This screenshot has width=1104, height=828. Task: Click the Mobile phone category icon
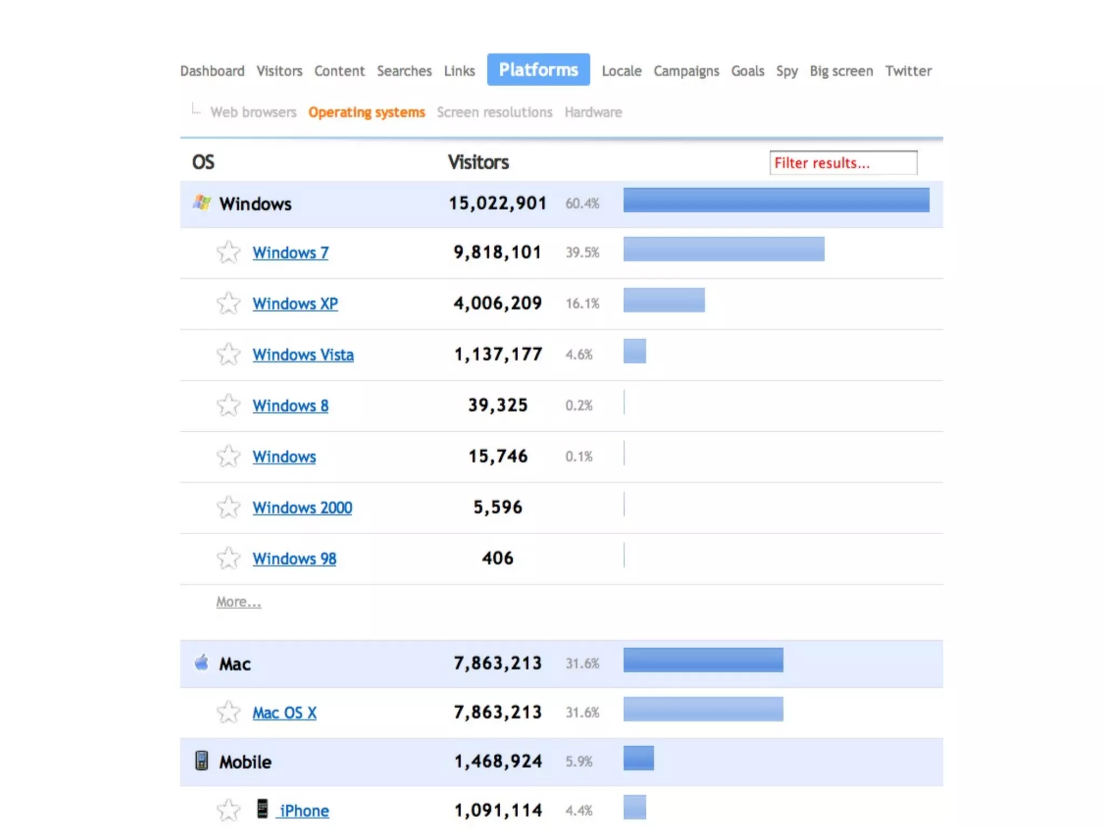202,761
